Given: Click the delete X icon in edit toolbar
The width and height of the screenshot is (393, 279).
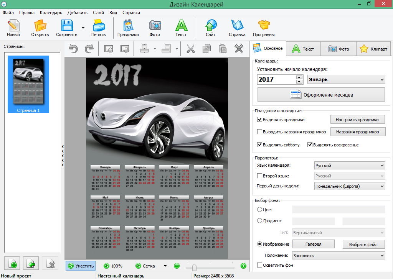Looking at the screenshot, I should click(239, 49).
